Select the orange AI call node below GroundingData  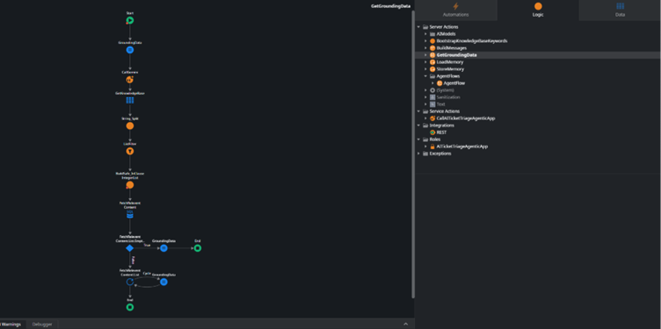(x=130, y=80)
